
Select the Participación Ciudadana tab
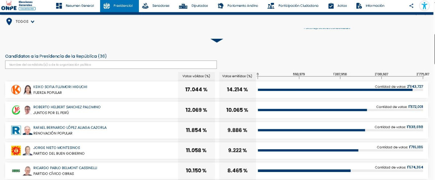coord(293,6)
